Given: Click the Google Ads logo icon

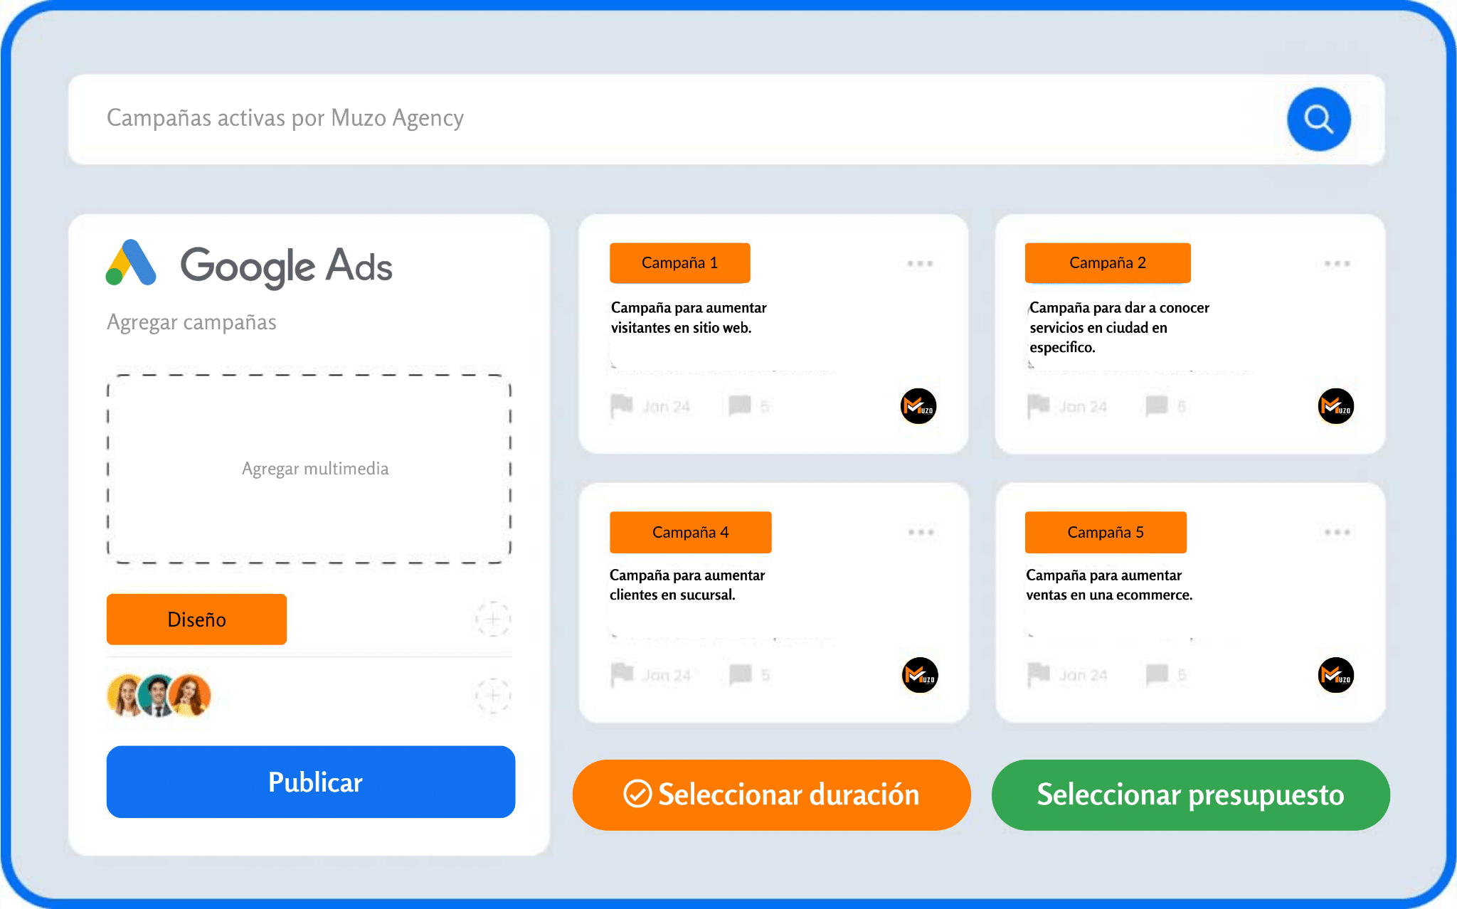Looking at the screenshot, I should tap(131, 263).
